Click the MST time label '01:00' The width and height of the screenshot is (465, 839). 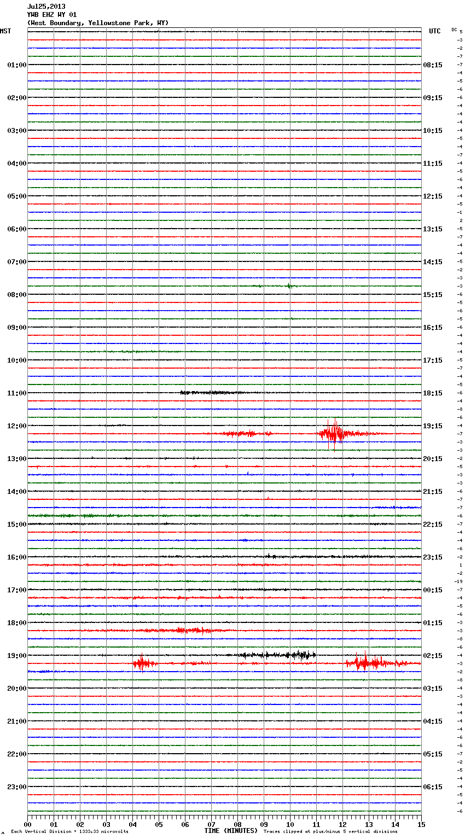(x=17, y=65)
